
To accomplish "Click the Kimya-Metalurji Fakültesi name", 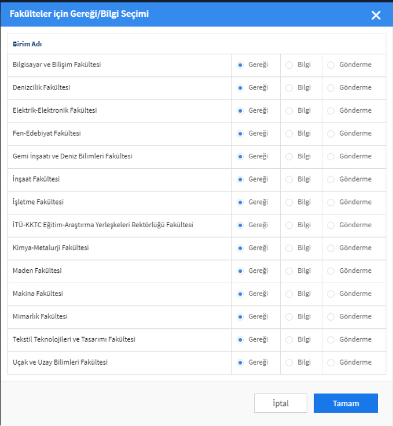I will 51,248.
